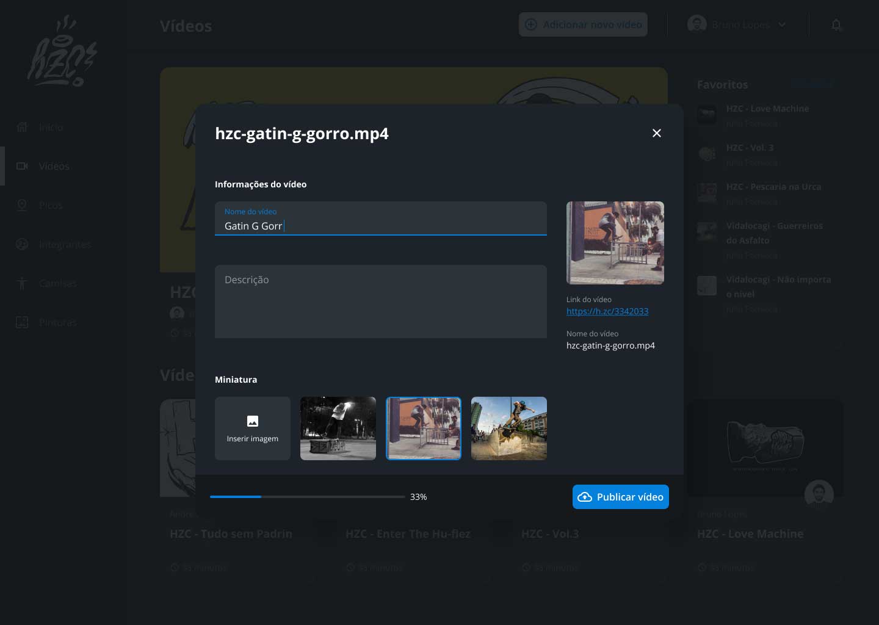879x625 pixels.
Task: Click the face icon beside Integrantes
Action: [22, 244]
